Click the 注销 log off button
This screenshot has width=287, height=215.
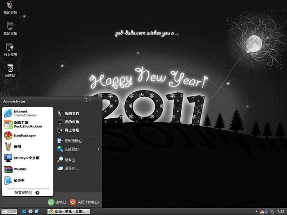(x=57, y=202)
